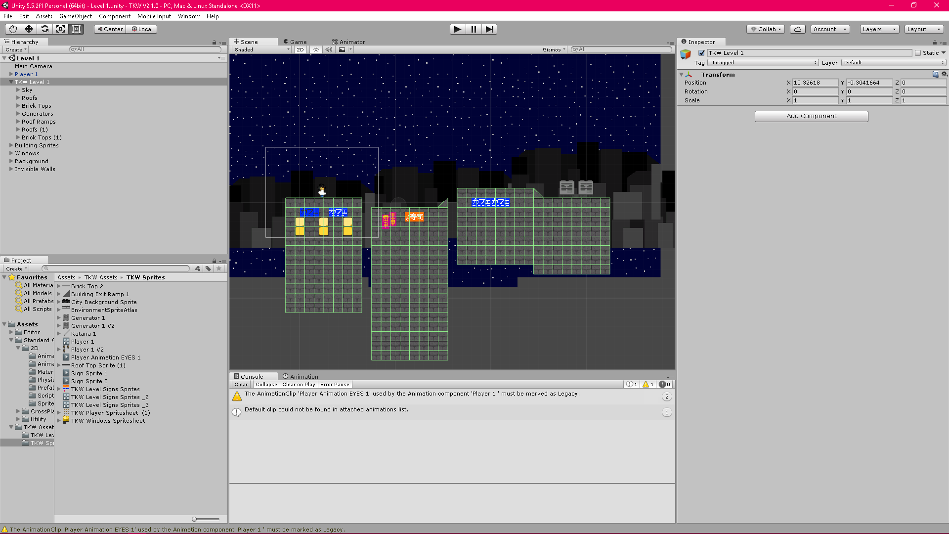Click the Step frame button
949x534 pixels.
click(x=489, y=29)
